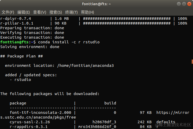The height and width of the screenshot is (129, 193).
Task: Click the 84 KB size value
Action: [x=146, y=127]
